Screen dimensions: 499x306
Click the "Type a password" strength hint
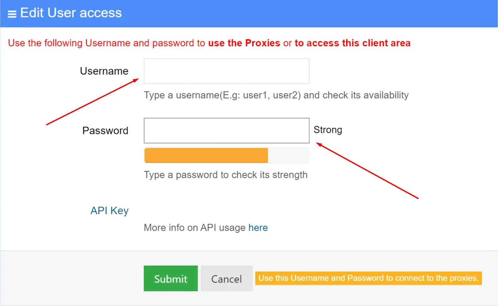(225, 175)
